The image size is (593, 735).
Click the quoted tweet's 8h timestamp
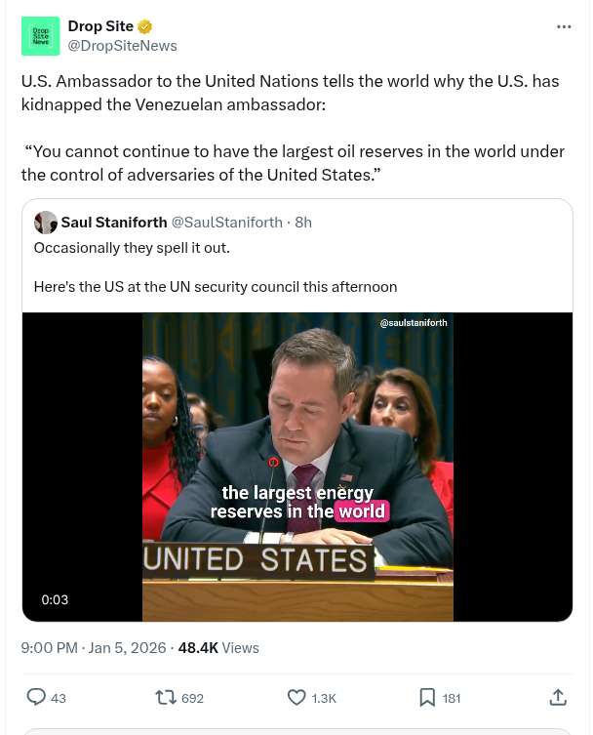tap(303, 223)
